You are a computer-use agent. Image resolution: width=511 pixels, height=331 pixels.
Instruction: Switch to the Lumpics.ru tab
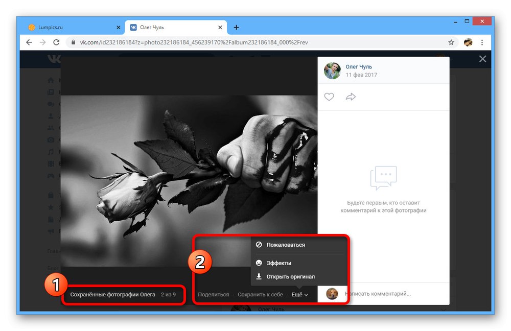(x=74, y=28)
